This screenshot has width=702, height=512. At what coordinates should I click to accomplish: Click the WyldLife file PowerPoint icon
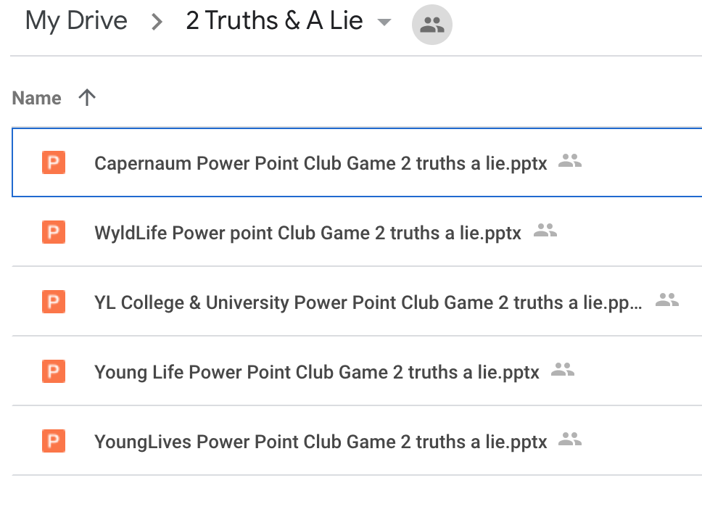[54, 232]
